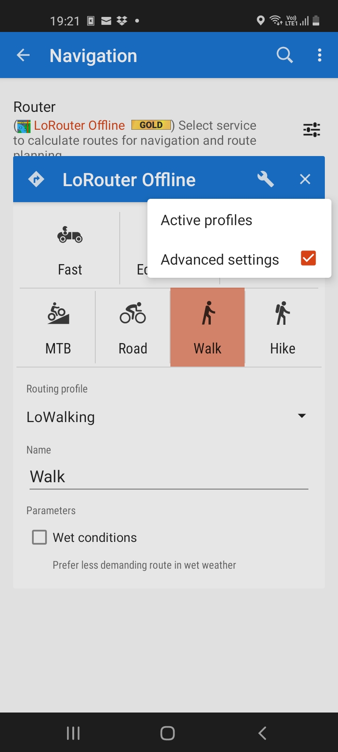
Task: Enable the Wet conditions checkbox
Action: pos(39,537)
